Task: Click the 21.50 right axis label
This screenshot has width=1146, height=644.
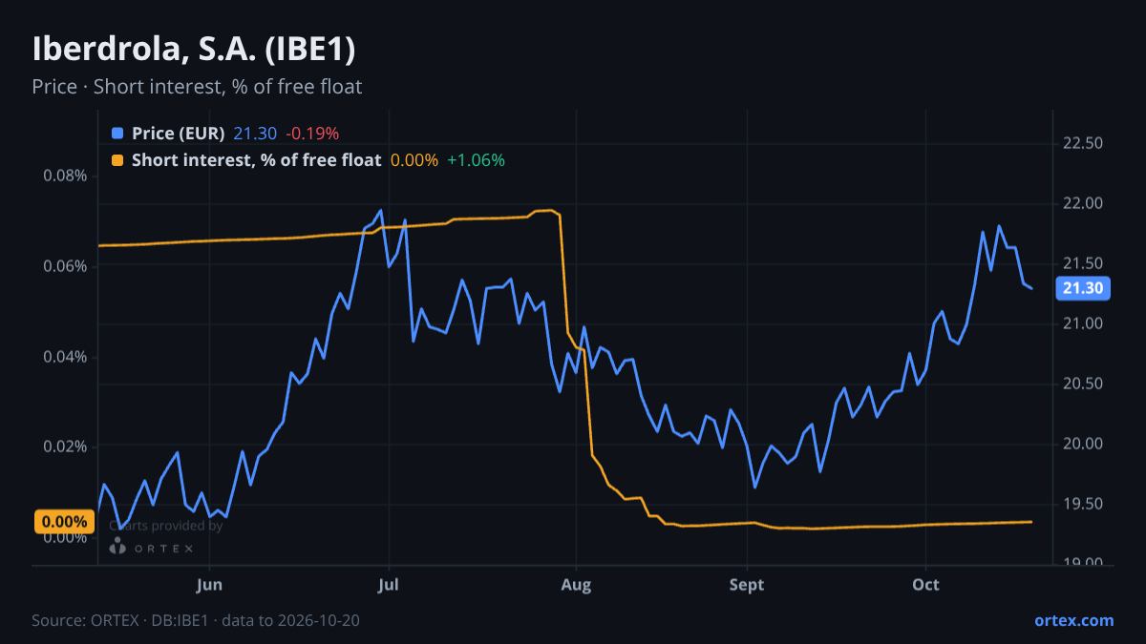Action: [x=1083, y=263]
